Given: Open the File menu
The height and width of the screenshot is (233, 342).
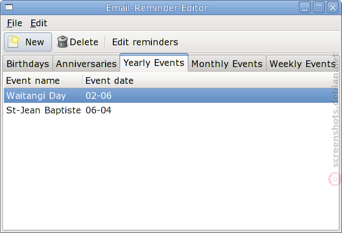Looking at the screenshot, I should (x=15, y=23).
